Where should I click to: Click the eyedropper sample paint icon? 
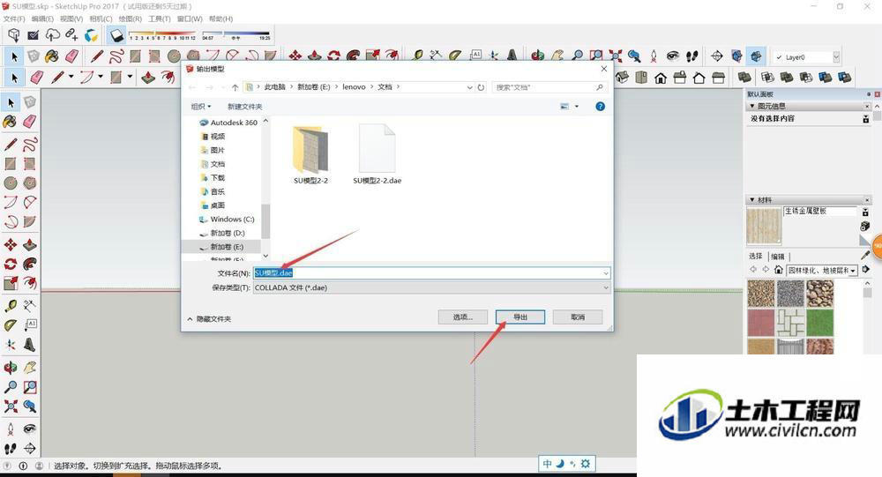[x=865, y=256]
